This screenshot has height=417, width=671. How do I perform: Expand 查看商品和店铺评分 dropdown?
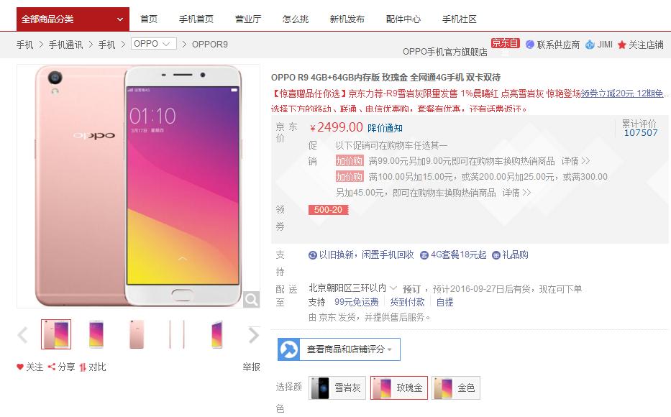[x=339, y=349]
